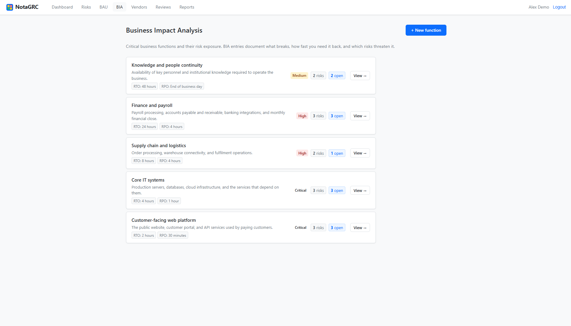View Customer-facing web platform entry

[x=360, y=228]
